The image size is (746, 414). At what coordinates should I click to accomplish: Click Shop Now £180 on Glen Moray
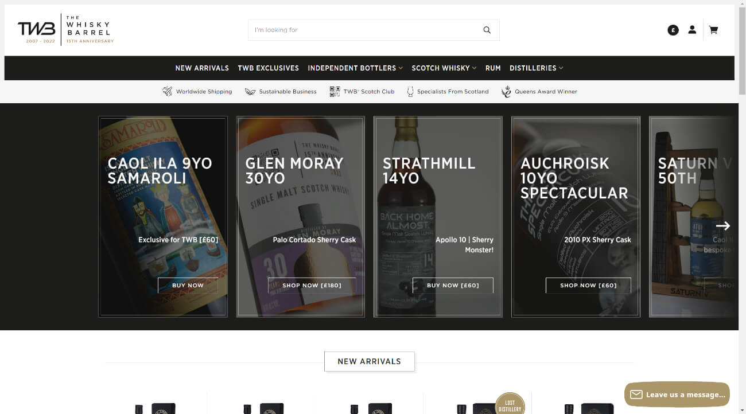312,286
